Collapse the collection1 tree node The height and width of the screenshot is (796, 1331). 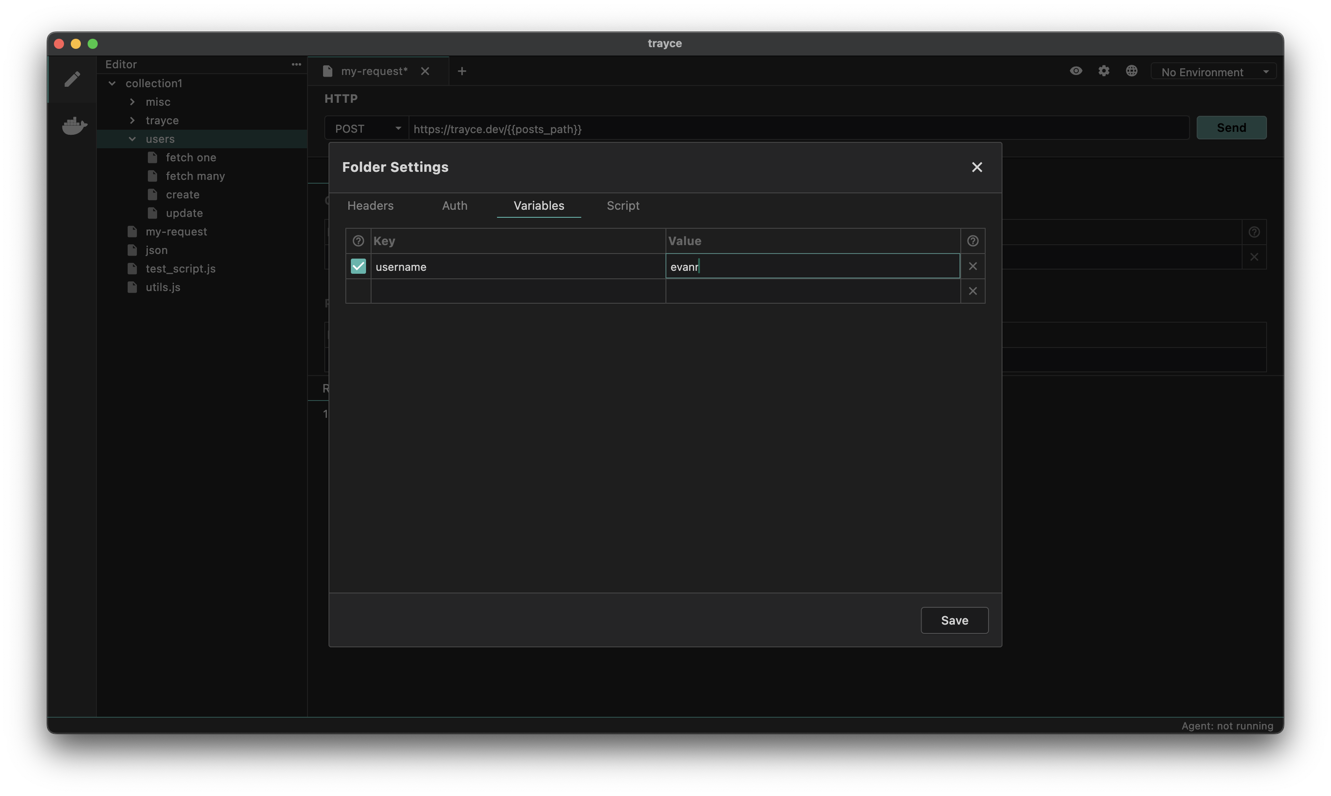pos(112,83)
